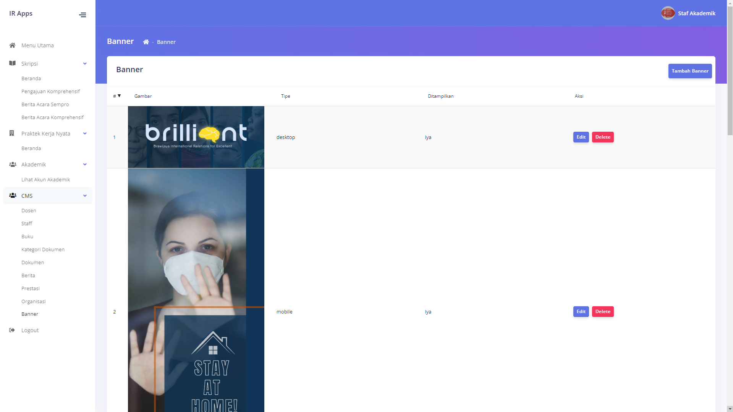Open the Berita CMS page

pos(28,275)
